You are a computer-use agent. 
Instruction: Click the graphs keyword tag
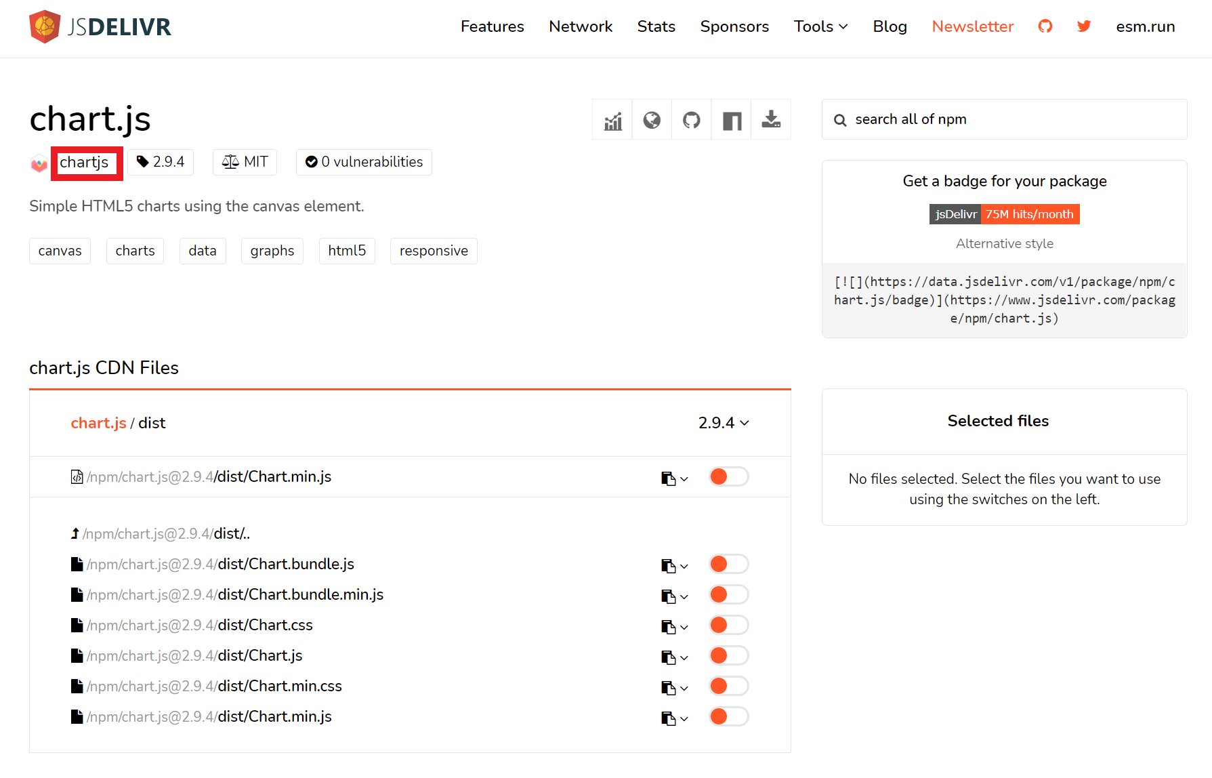click(x=272, y=251)
